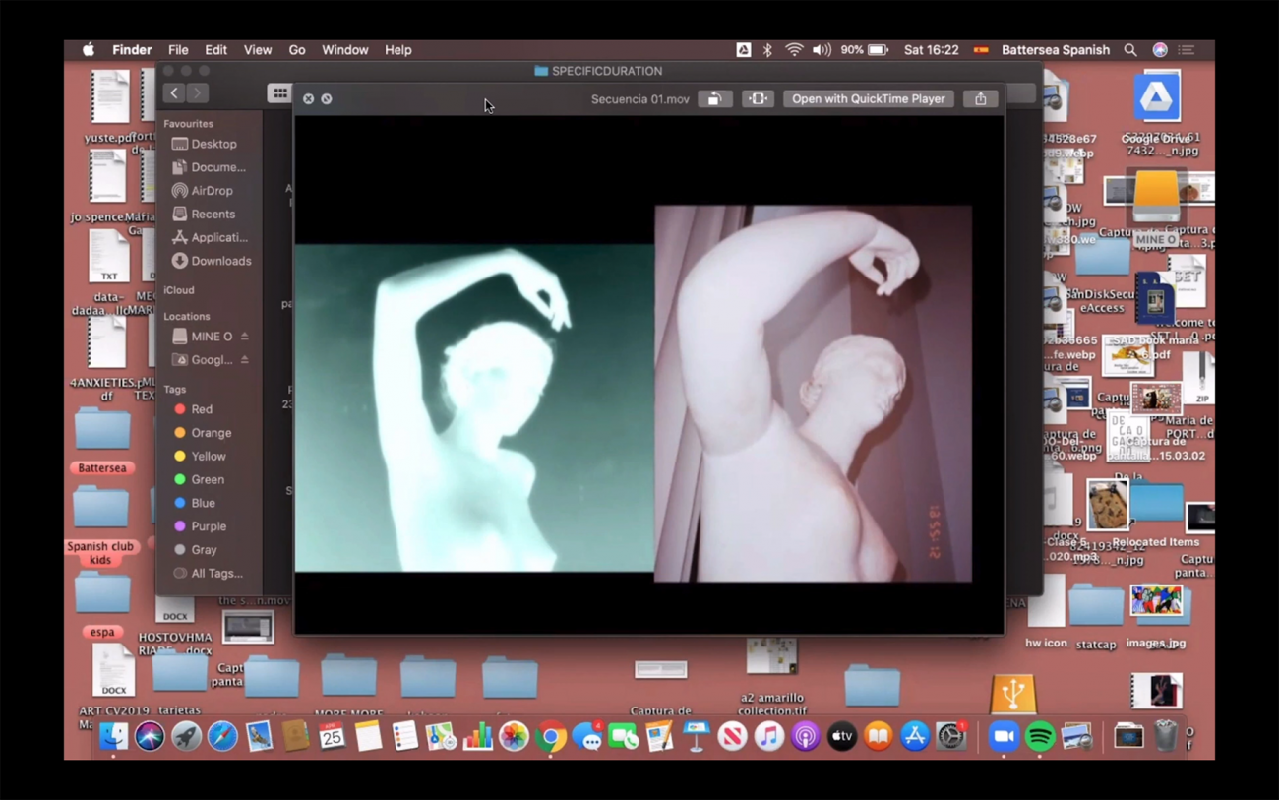Open Calendar in the Dock
The image size is (1279, 800).
(332, 736)
